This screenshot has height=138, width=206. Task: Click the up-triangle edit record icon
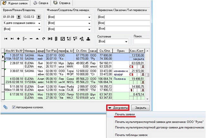point(37,39)
